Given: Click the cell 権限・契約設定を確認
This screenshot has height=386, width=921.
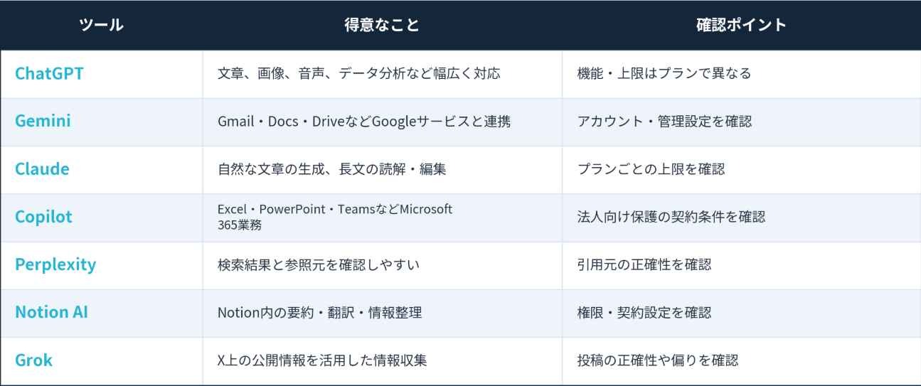Looking at the screenshot, I should tap(741, 313).
